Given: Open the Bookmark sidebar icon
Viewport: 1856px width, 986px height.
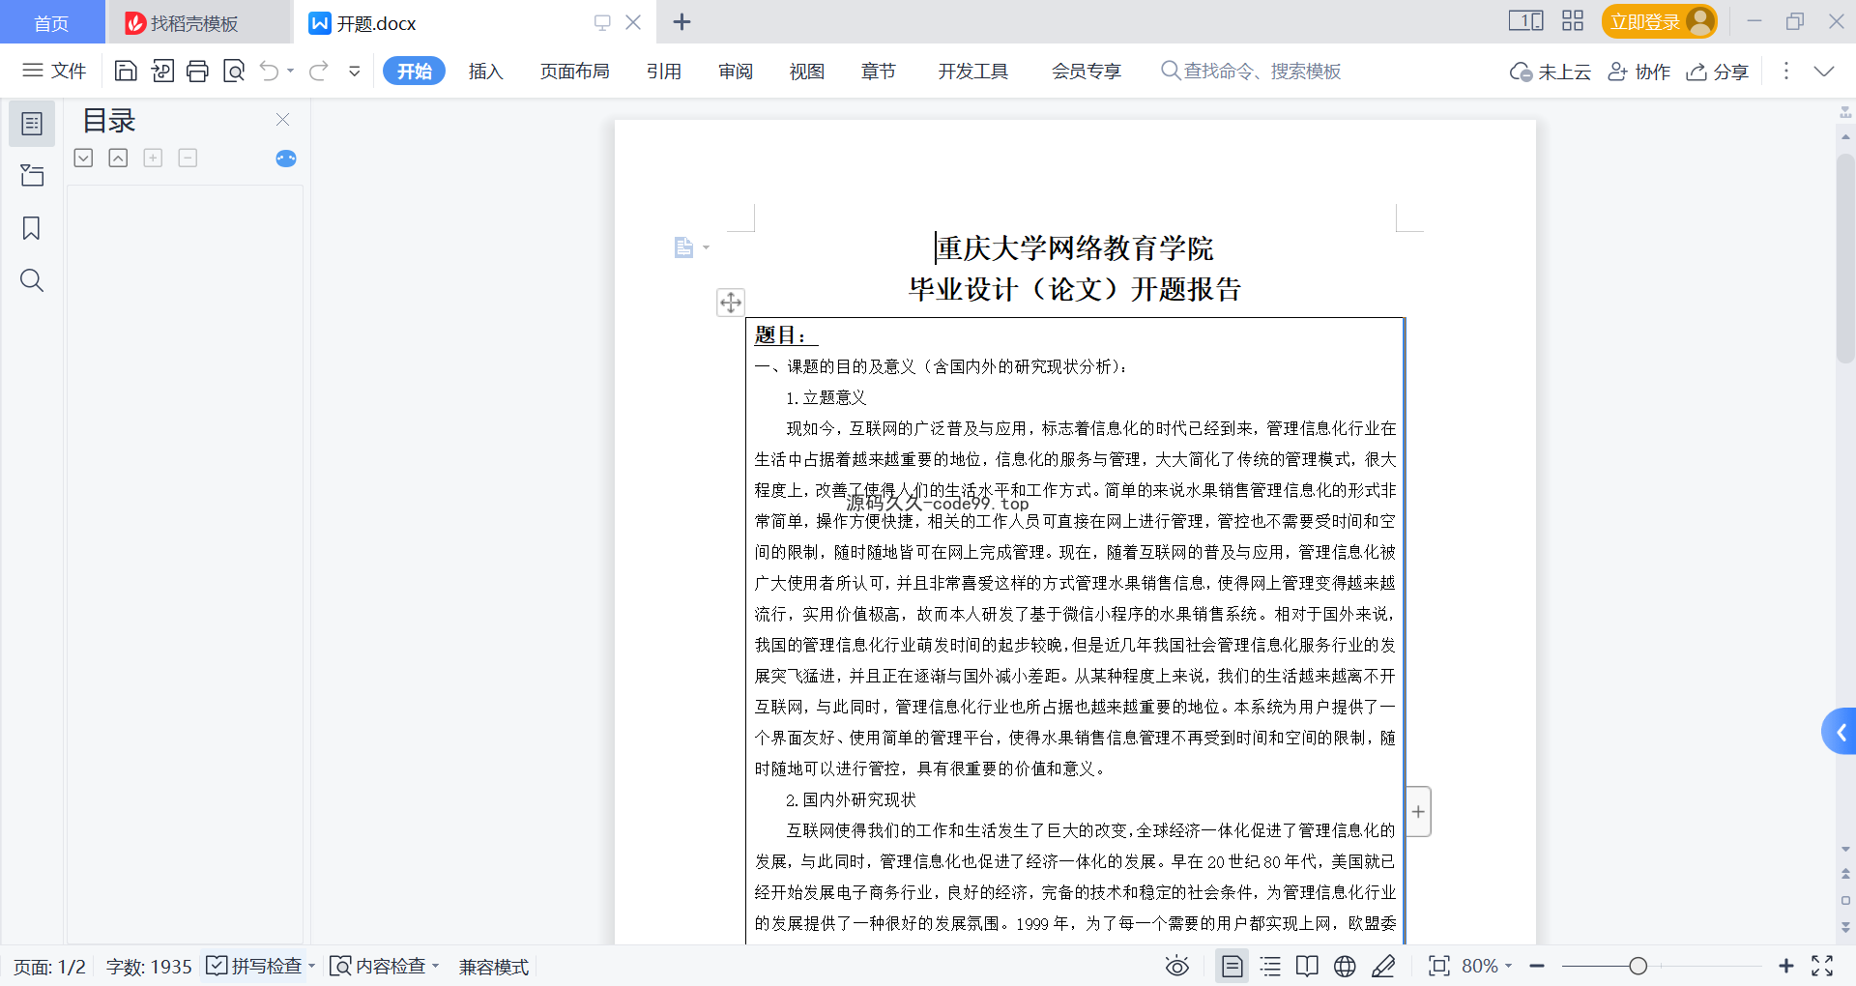Looking at the screenshot, I should pyautogui.click(x=32, y=228).
